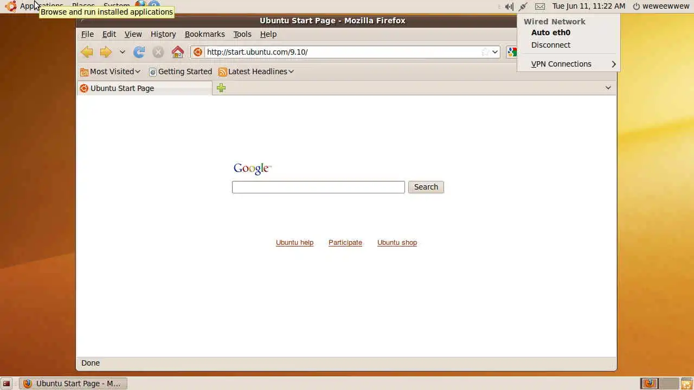Click the date and time clock
Viewport: 694px width, 390px height.
click(589, 6)
